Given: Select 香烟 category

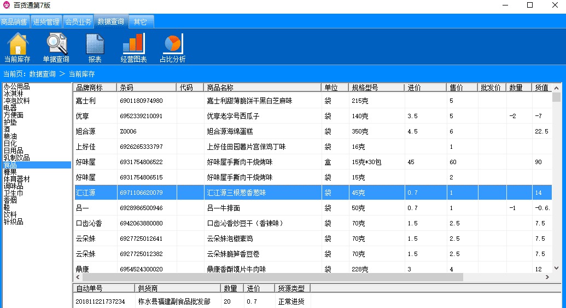Looking at the screenshot, I should coord(10,200).
